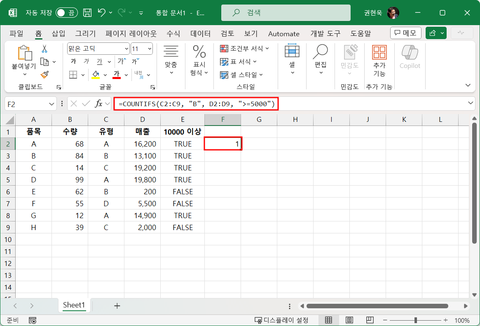
Task: Click the Paste clipboard icon
Action: (25, 53)
